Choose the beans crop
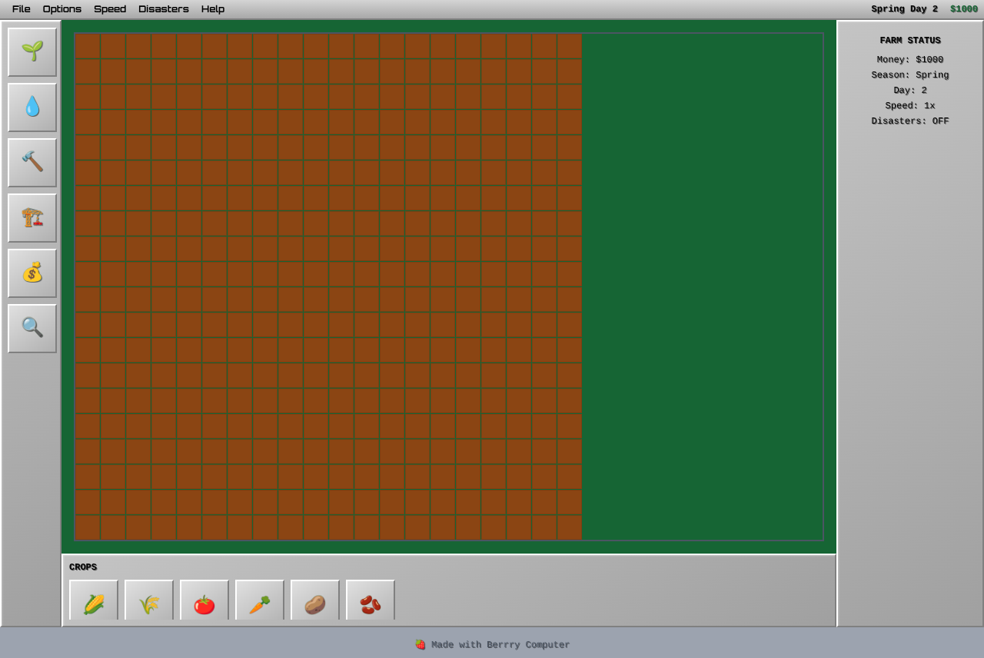 371,603
